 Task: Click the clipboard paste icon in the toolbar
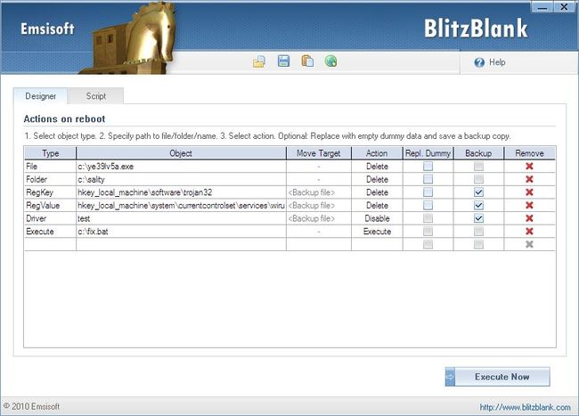[307, 61]
